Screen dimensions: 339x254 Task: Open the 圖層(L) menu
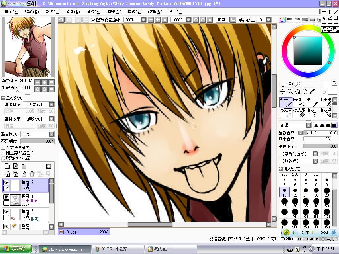click(73, 12)
